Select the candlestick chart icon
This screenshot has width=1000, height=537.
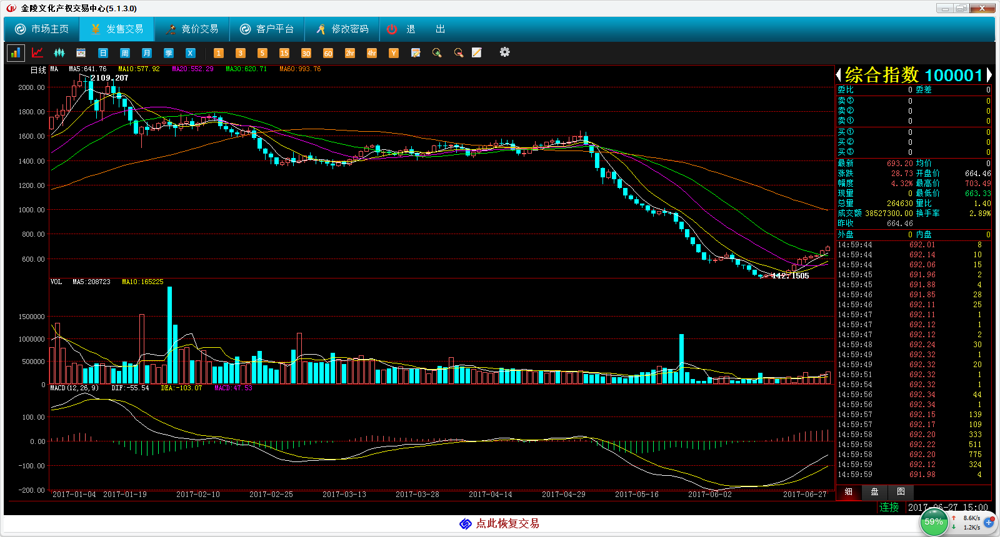point(59,53)
